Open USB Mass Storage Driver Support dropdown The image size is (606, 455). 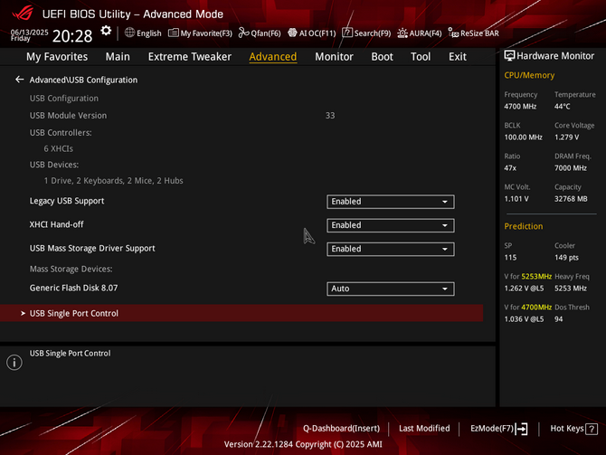coord(391,249)
